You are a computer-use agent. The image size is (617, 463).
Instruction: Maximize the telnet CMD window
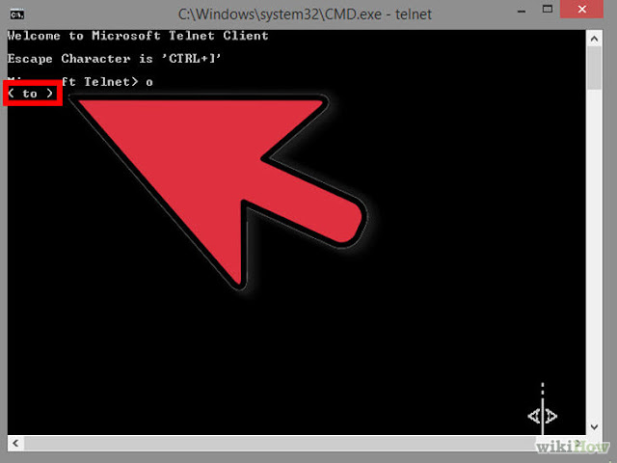pyautogui.click(x=548, y=9)
